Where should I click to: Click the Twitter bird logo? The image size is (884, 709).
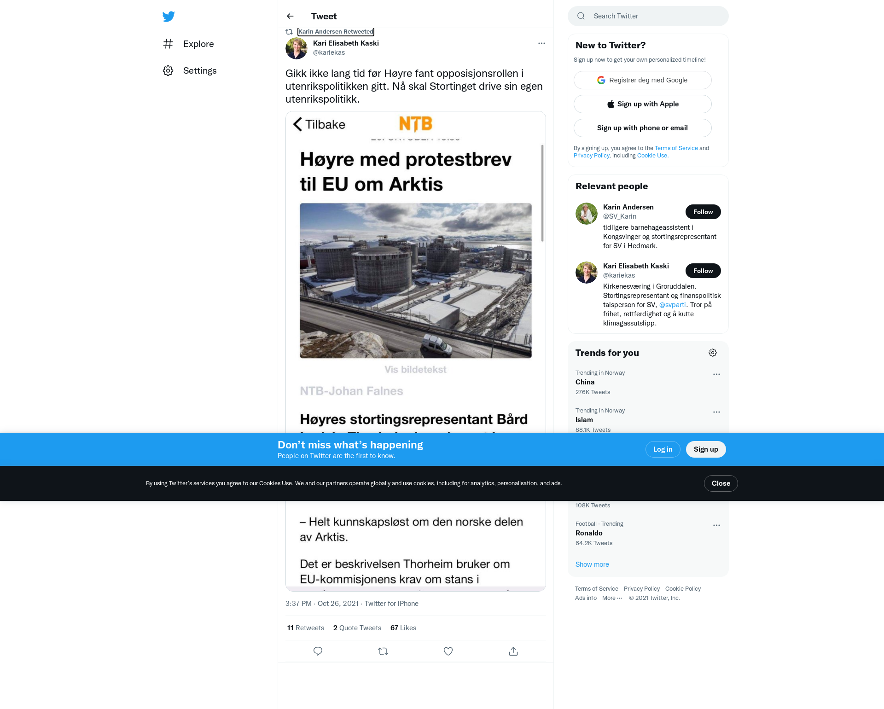coord(169,17)
